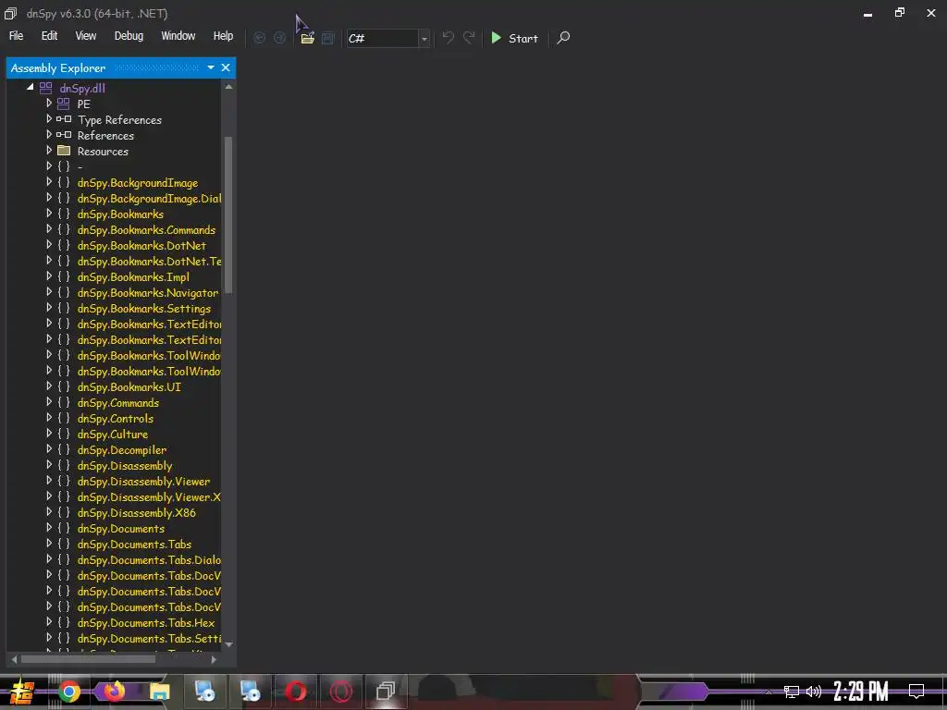The image size is (947, 710).
Task: Open the Search magnifier icon
Action: pyautogui.click(x=563, y=38)
